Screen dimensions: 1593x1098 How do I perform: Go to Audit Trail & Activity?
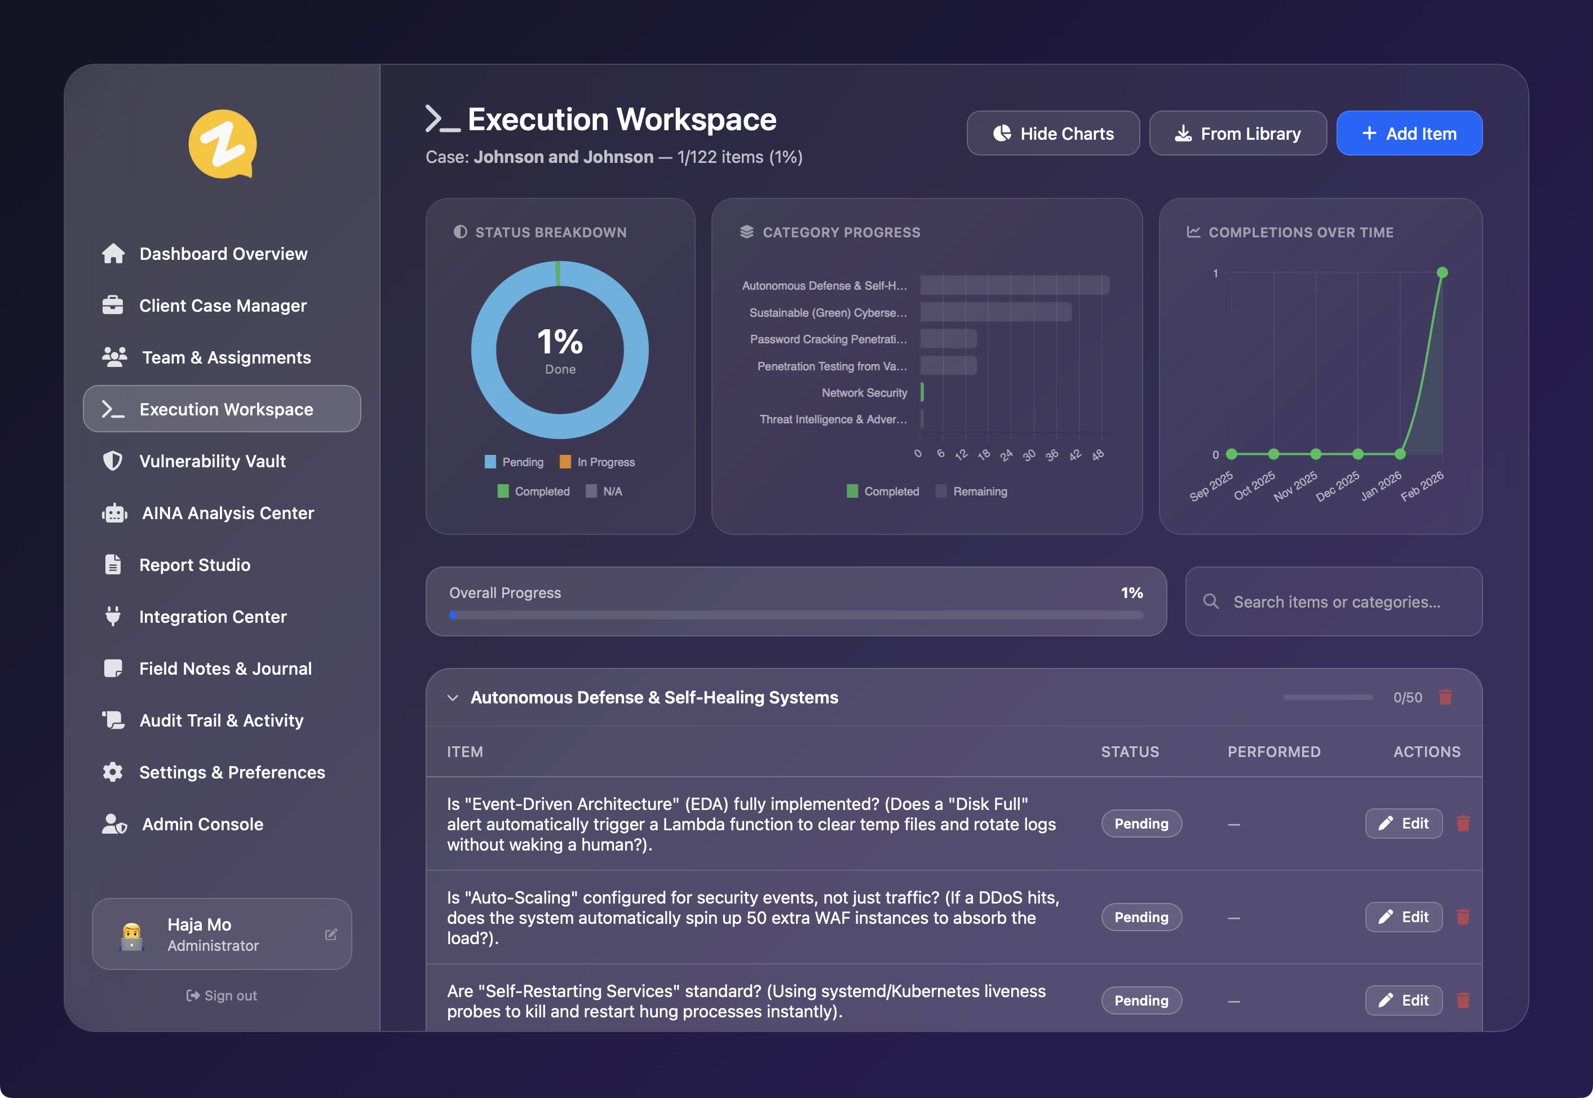[x=221, y=720]
